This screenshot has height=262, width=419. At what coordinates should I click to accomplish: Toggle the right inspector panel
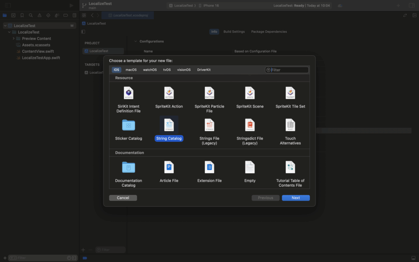(x=412, y=5)
